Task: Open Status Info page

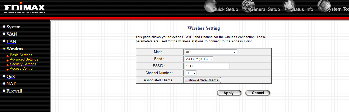Action: pyautogui.click(x=302, y=9)
